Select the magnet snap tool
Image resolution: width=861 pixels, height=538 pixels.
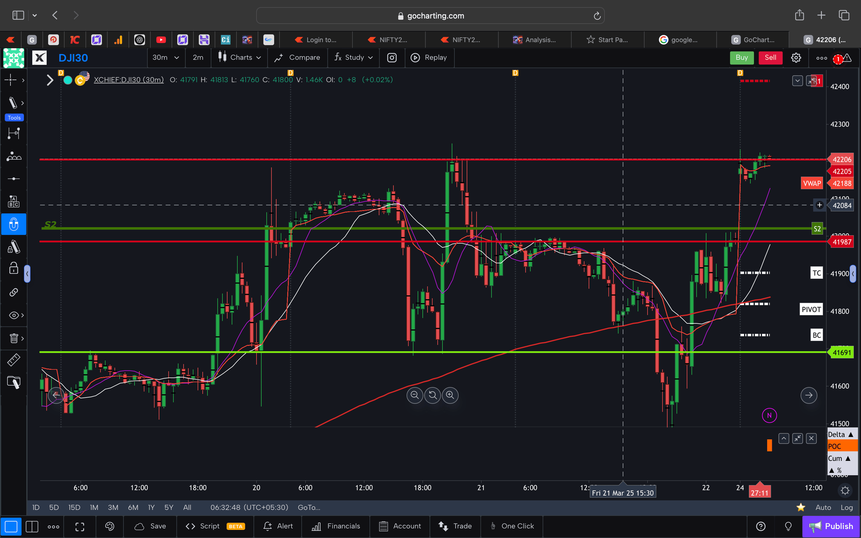coord(14,224)
